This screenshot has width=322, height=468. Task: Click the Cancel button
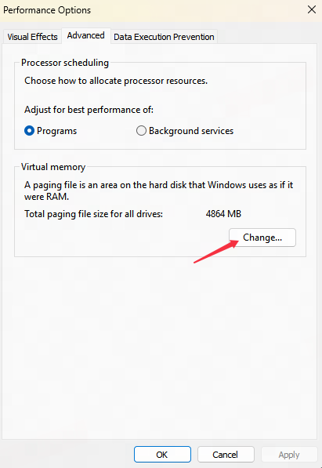pos(226,455)
